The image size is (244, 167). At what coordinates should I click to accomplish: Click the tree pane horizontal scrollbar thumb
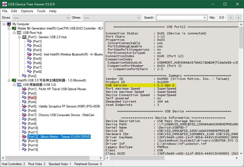coord(48,158)
